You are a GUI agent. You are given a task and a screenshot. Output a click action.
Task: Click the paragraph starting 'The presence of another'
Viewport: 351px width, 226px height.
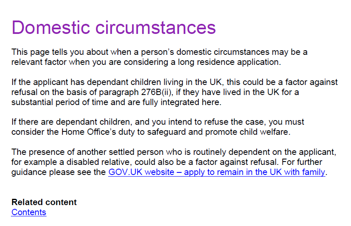pos(174,162)
